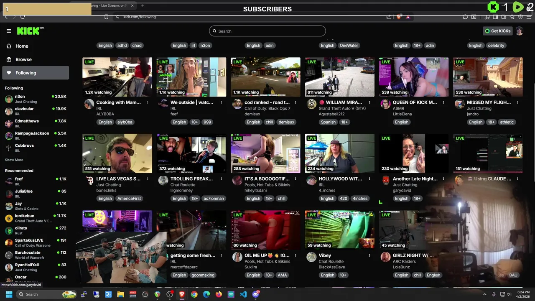The image size is (535, 301).
Task: Open options menu for We outside stream
Action: 221,102
